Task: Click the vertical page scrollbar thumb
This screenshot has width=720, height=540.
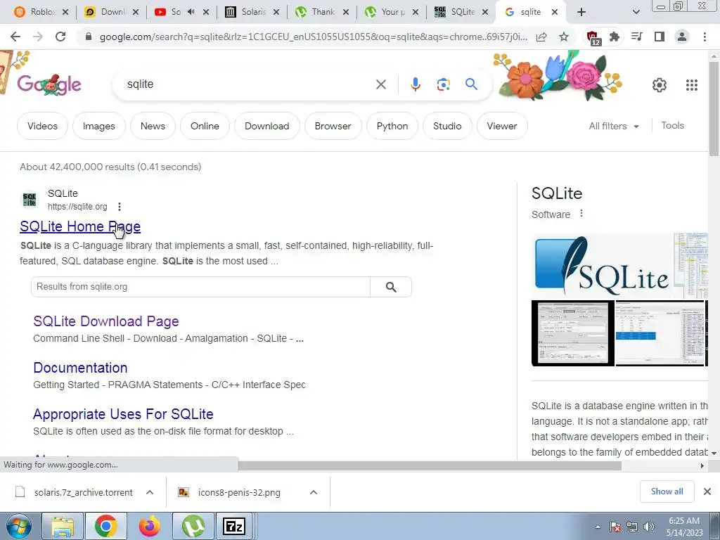Action: 714,109
